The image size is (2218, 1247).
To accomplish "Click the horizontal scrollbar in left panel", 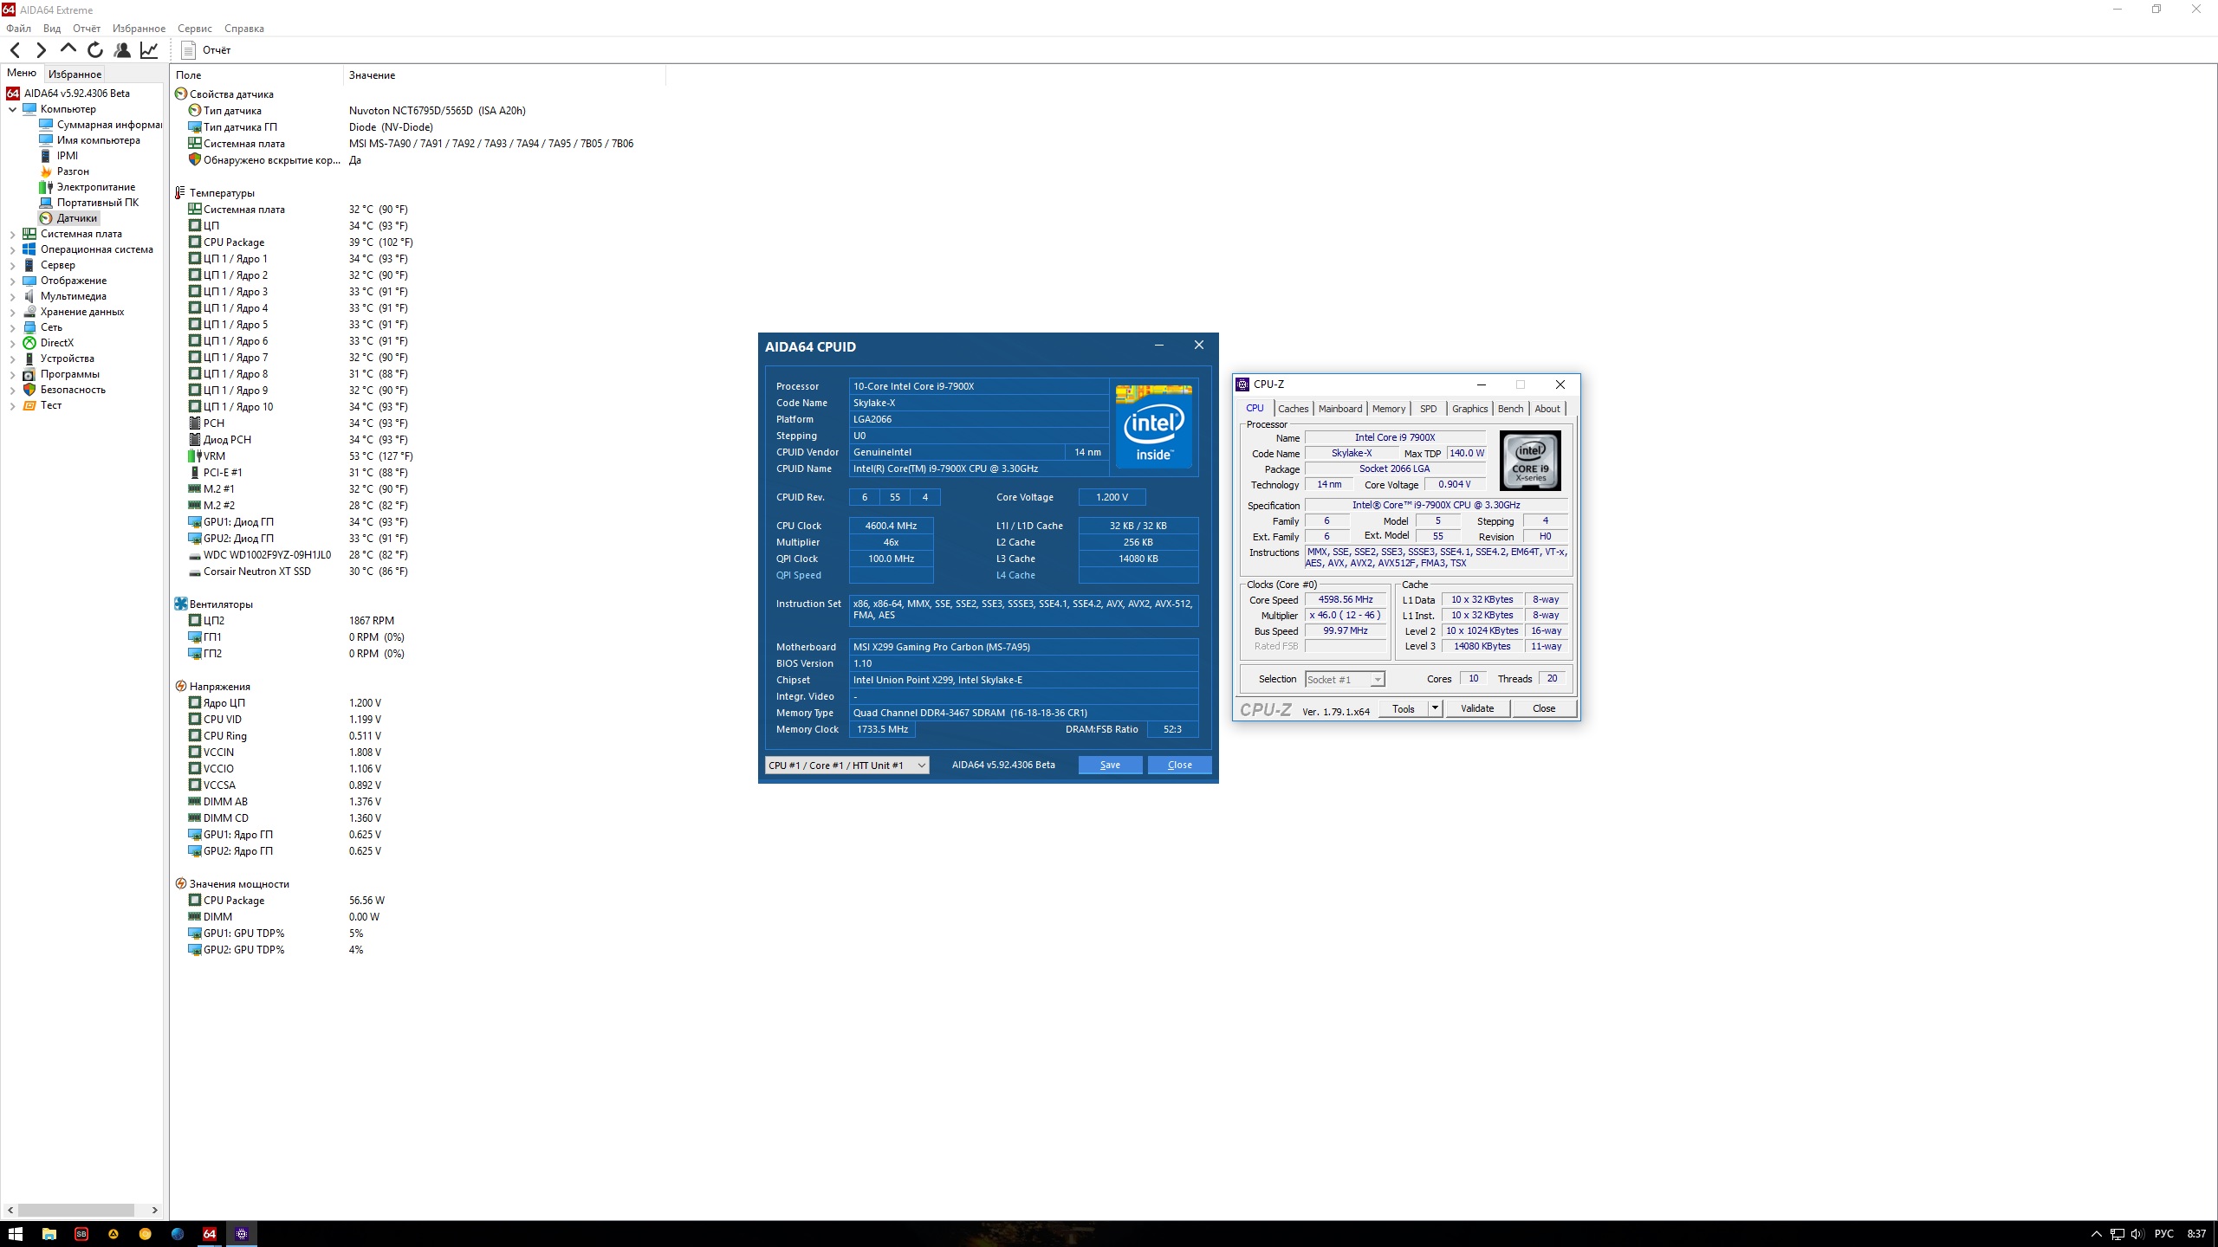I will coord(76,1210).
